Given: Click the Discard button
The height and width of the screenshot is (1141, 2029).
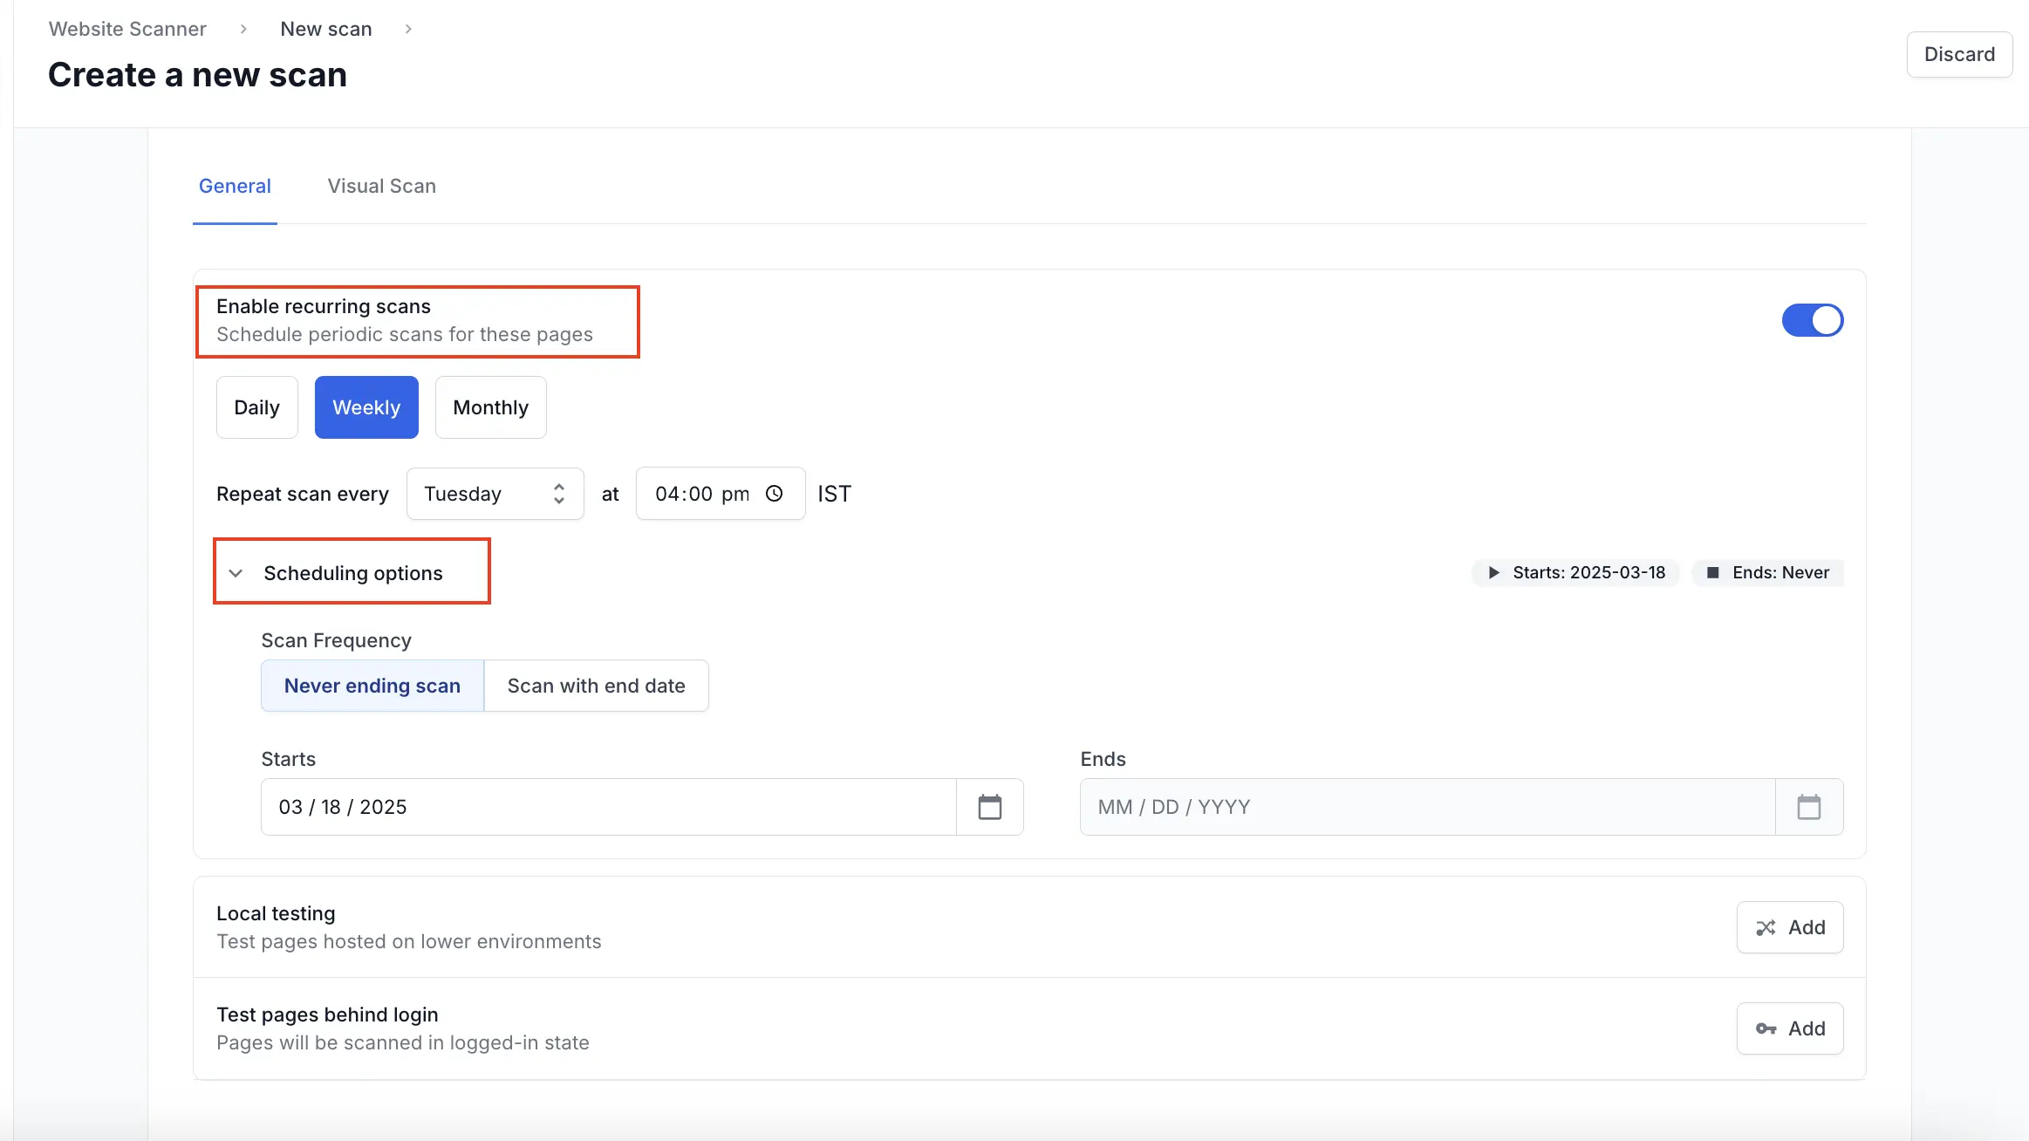Looking at the screenshot, I should [1958, 54].
